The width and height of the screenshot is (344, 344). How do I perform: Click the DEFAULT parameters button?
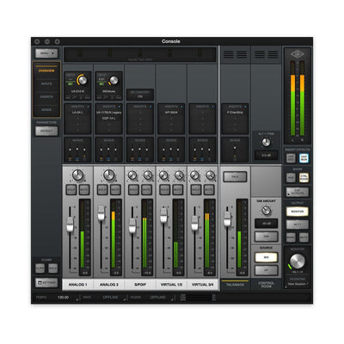click(x=46, y=131)
